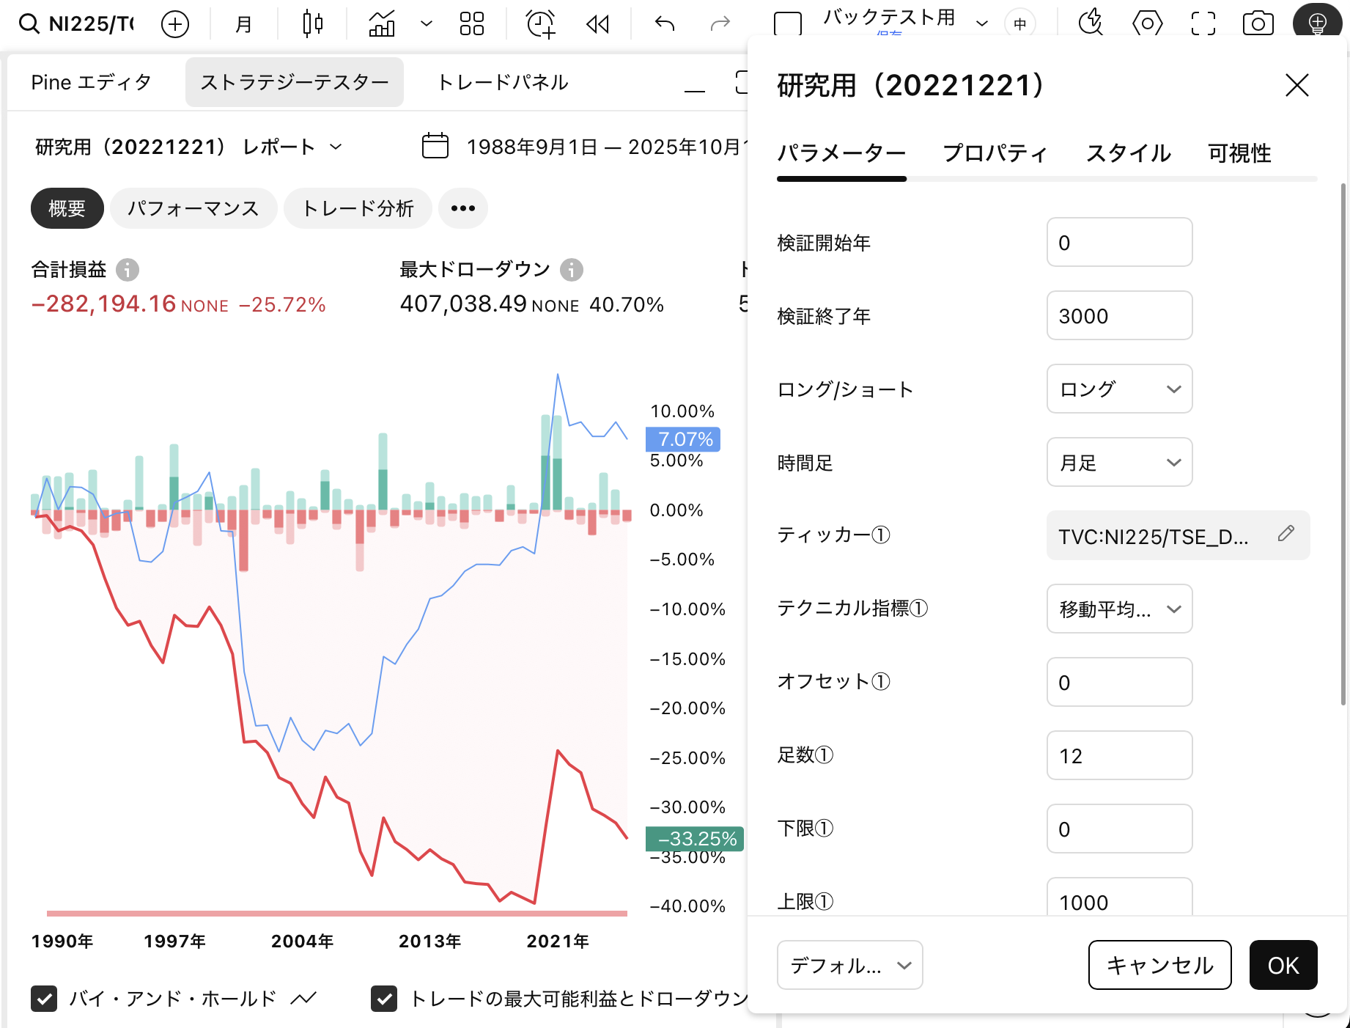The height and width of the screenshot is (1028, 1350).
Task: Uncheck the trade max profit and drawdown checkbox
Action: click(384, 999)
